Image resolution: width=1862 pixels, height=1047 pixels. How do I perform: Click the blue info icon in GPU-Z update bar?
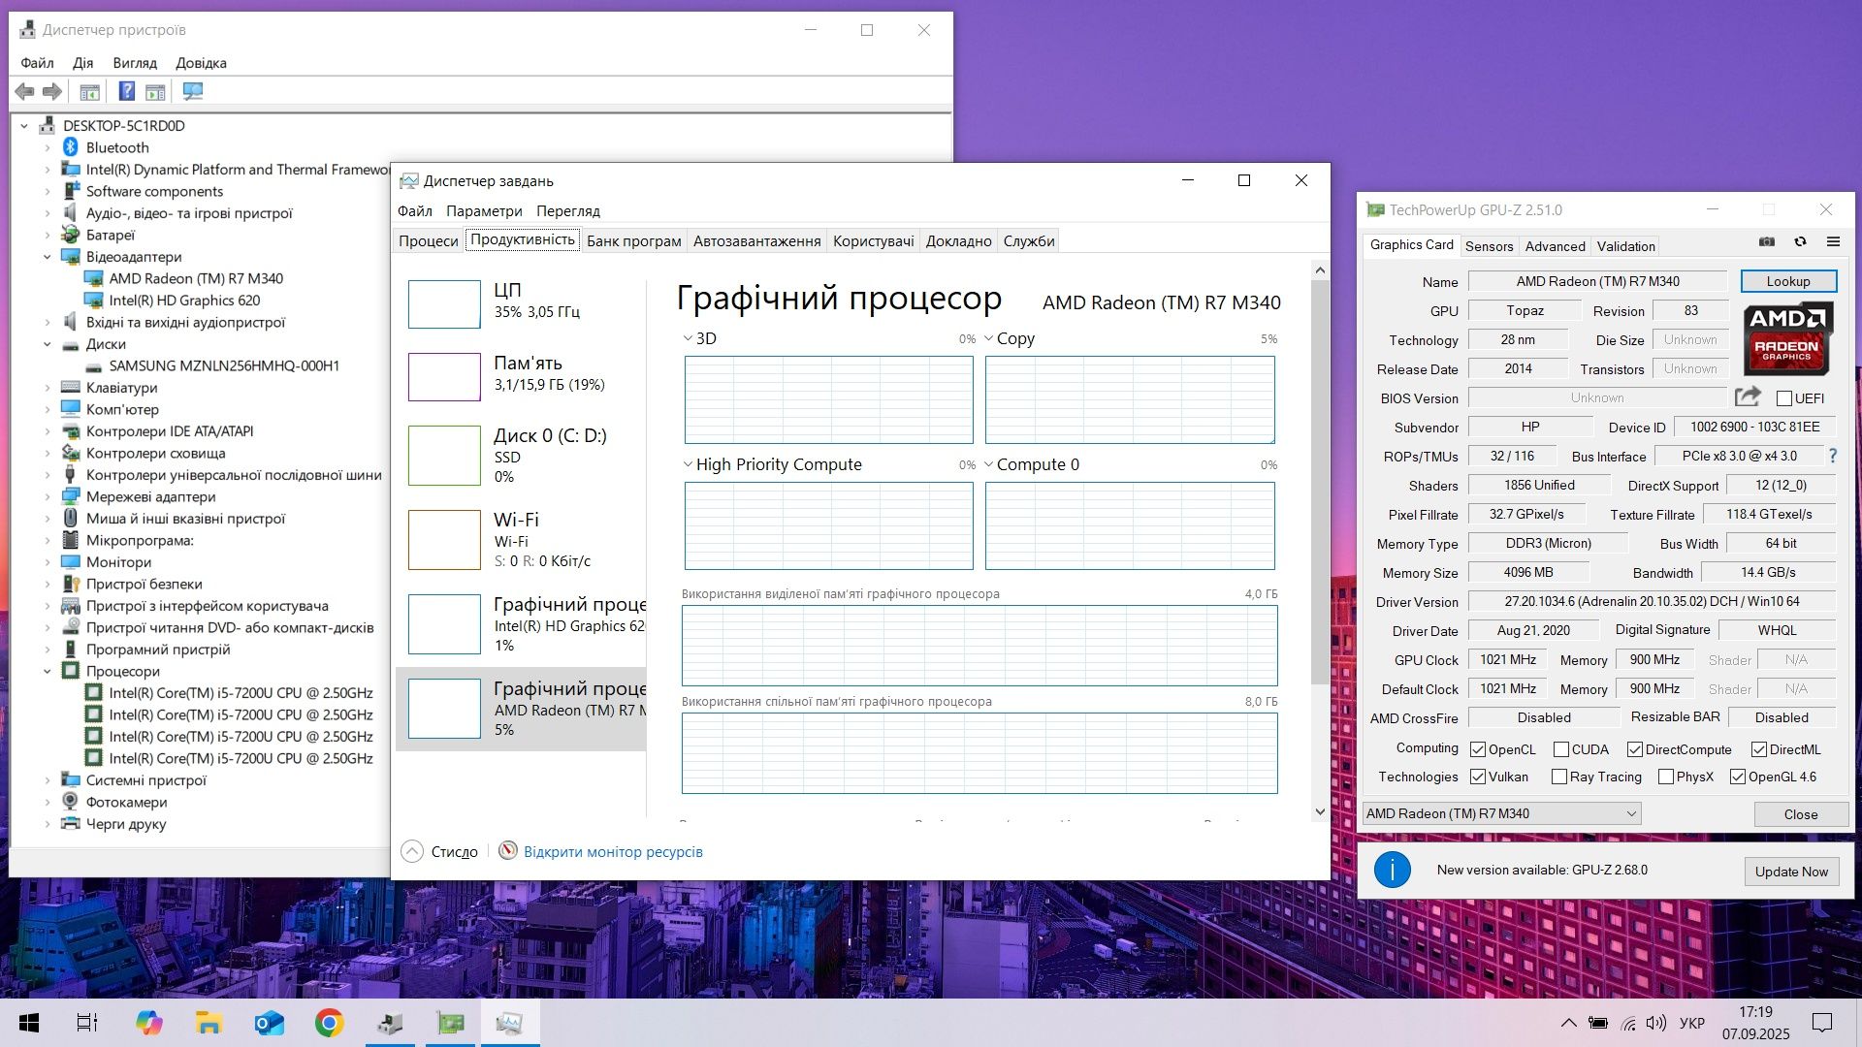1393,870
